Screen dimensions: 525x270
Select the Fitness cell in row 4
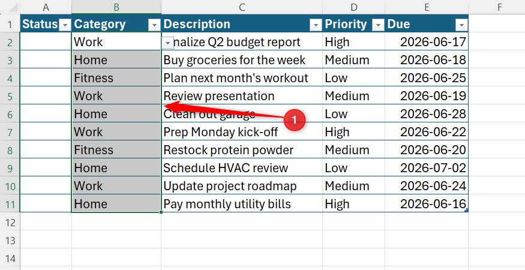tap(116, 78)
